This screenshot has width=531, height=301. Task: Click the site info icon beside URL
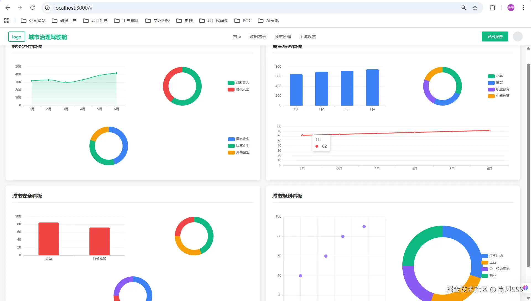point(47,8)
